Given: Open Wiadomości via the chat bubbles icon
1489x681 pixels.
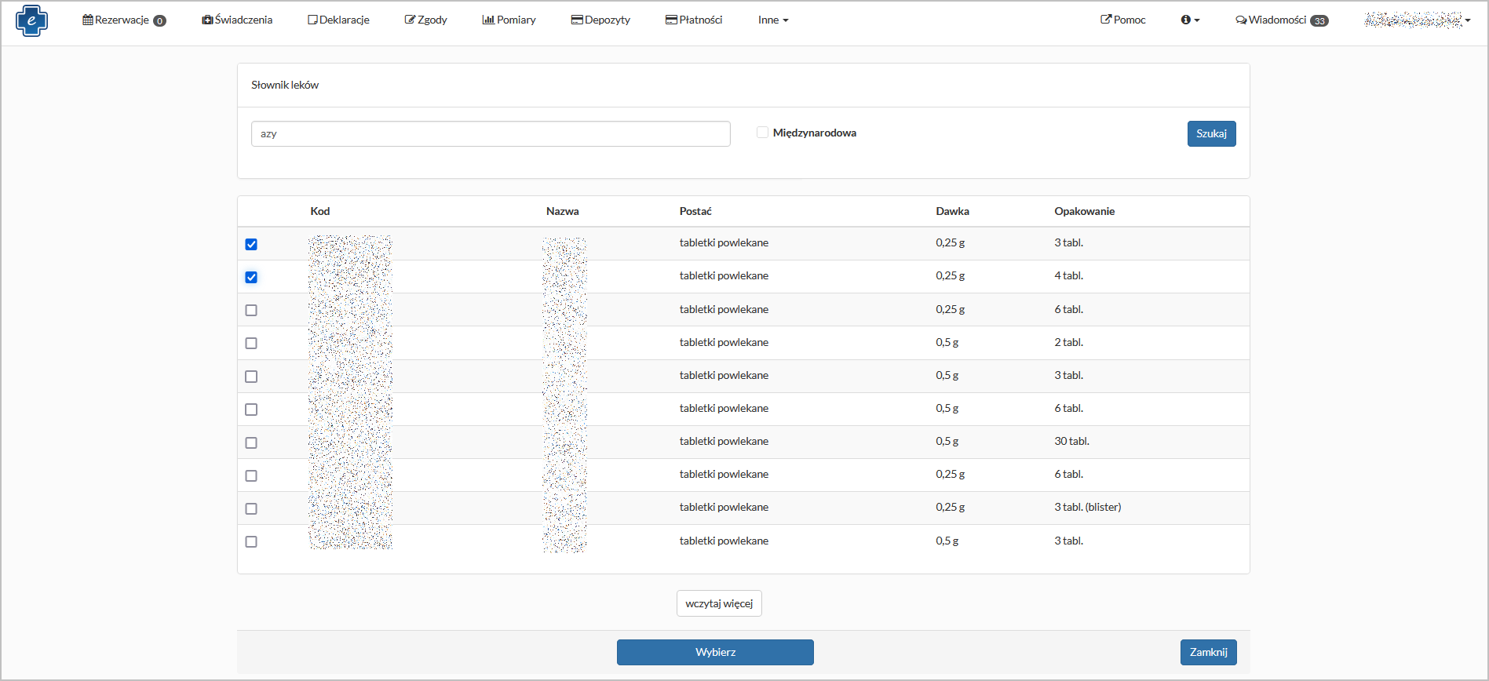Looking at the screenshot, I should click(x=1241, y=20).
